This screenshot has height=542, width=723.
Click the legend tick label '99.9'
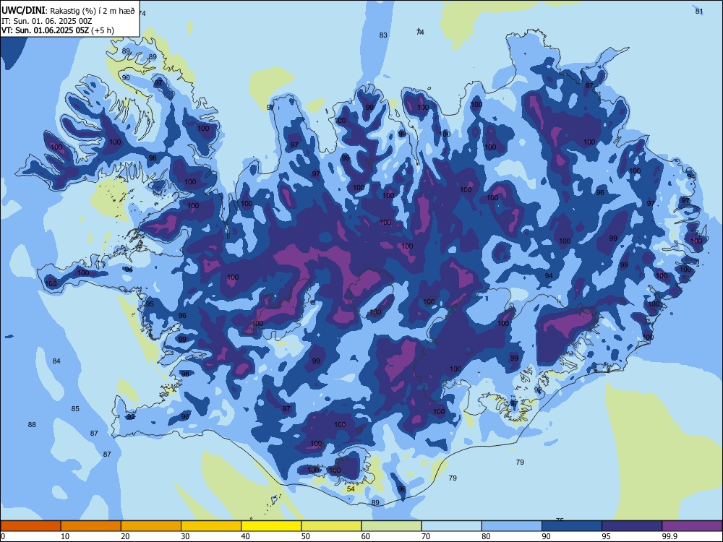coord(669,536)
